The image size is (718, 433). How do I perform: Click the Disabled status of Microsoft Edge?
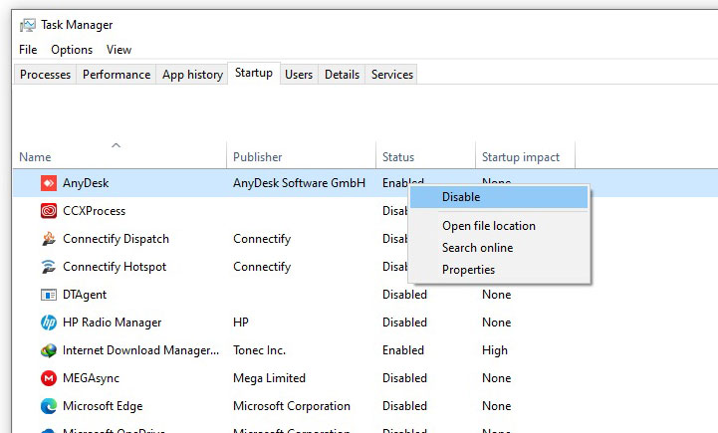click(404, 406)
